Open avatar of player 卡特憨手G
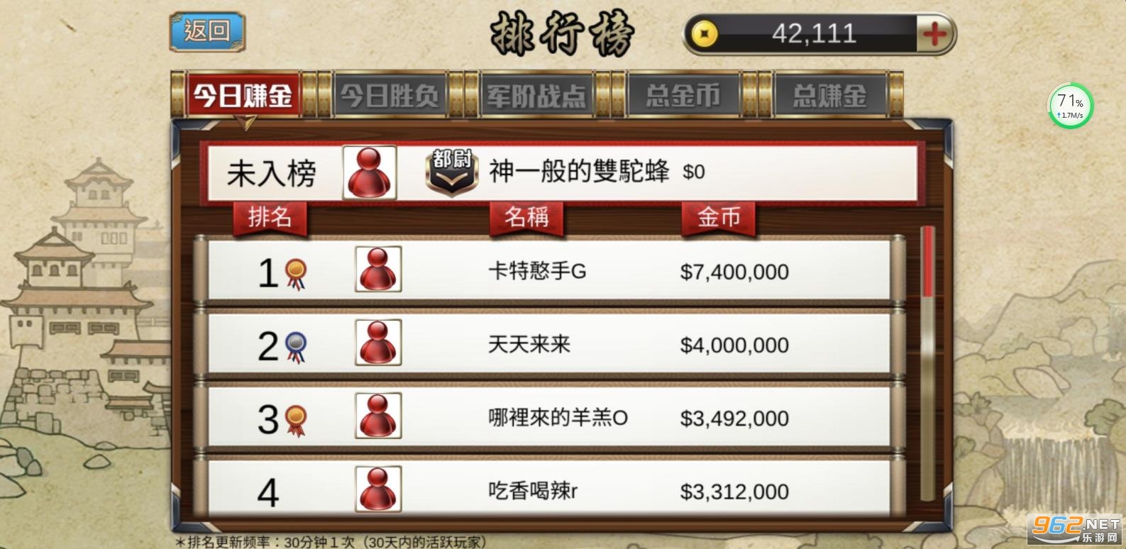Screen dimensions: 1126x549 (378, 269)
